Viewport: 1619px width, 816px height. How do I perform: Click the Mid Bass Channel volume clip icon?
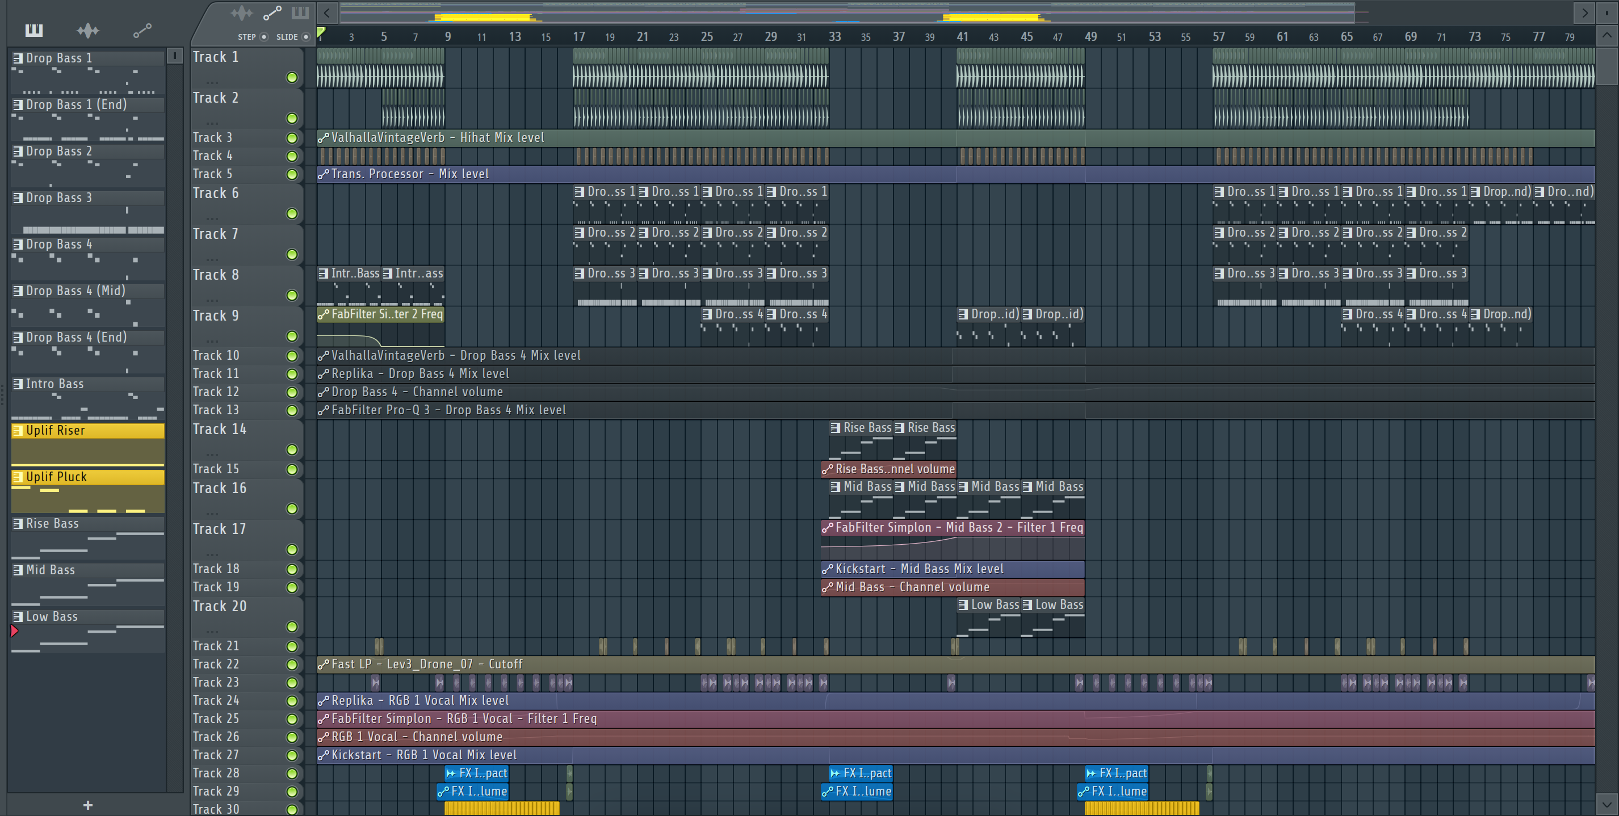click(x=828, y=587)
